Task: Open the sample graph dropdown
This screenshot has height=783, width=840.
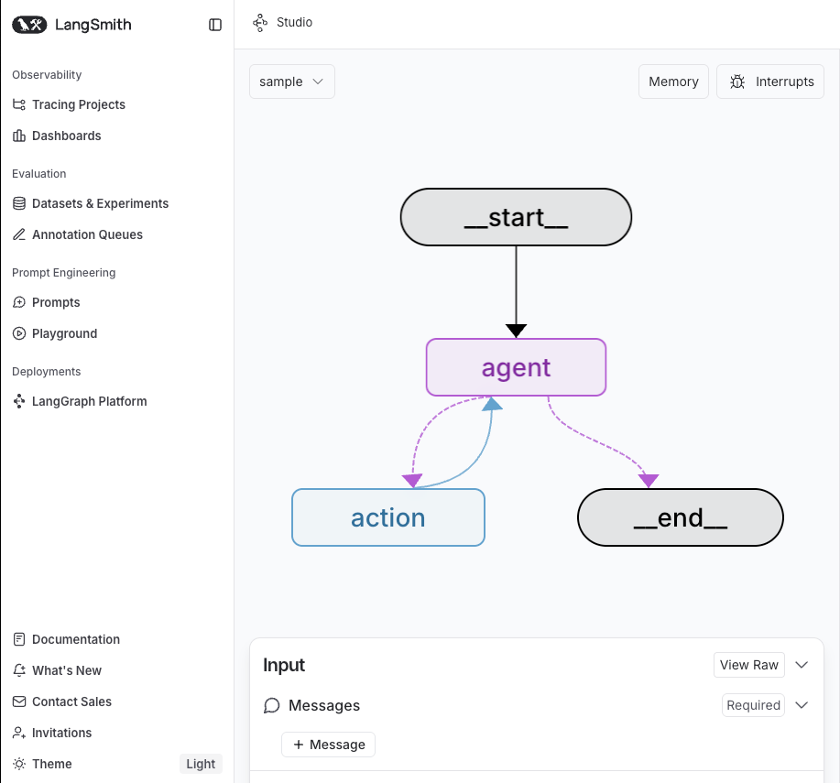Action: 292,82
